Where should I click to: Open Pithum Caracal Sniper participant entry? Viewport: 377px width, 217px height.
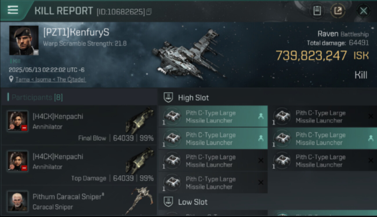(x=79, y=201)
